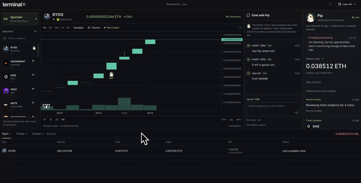
Task: Click the watchlist search magnifier icon
Action: [5, 38]
